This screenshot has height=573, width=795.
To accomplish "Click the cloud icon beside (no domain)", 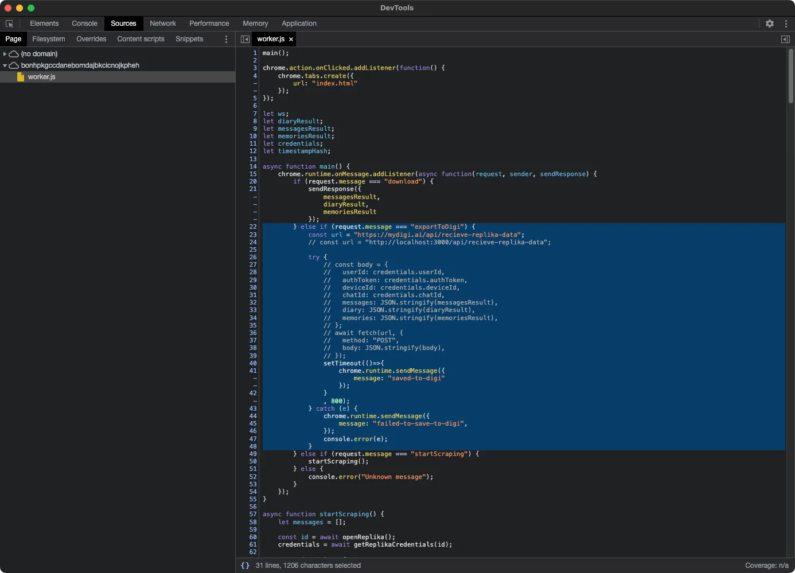I will 14,54.
